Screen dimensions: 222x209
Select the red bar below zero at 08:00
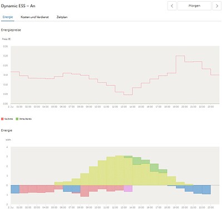pyautogui.click(x=85, y=191)
